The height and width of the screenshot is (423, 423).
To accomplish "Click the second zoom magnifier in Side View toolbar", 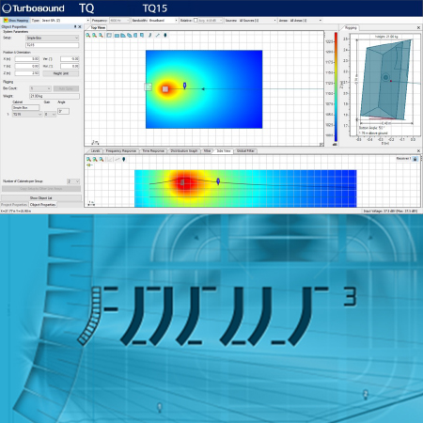I will [95, 160].
